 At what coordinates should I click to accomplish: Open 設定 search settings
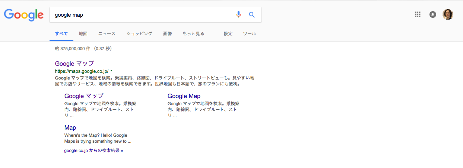228,33
